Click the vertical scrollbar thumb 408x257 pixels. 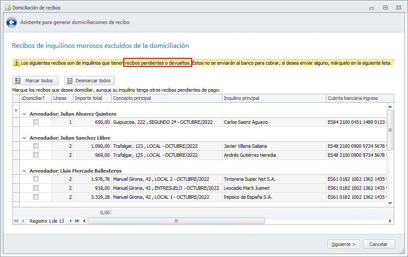coord(390,130)
